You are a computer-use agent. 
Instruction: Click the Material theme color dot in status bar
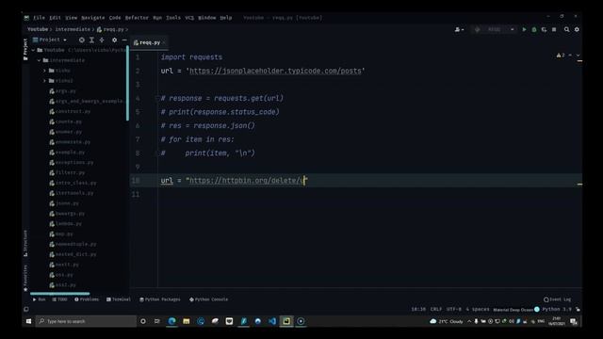537,309
